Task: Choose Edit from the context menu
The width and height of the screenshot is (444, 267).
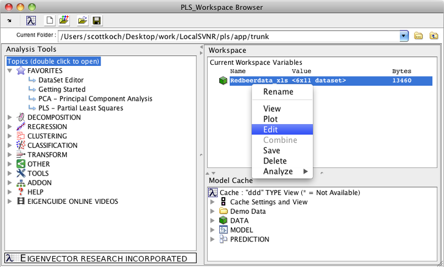Action: click(x=271, y=130)
